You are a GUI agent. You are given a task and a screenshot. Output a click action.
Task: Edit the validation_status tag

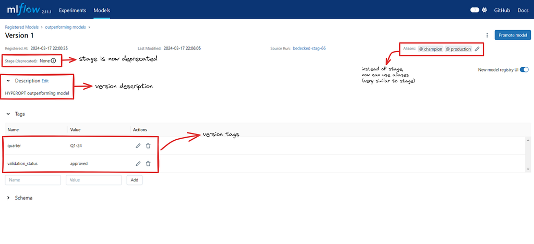tap(138, 163)
